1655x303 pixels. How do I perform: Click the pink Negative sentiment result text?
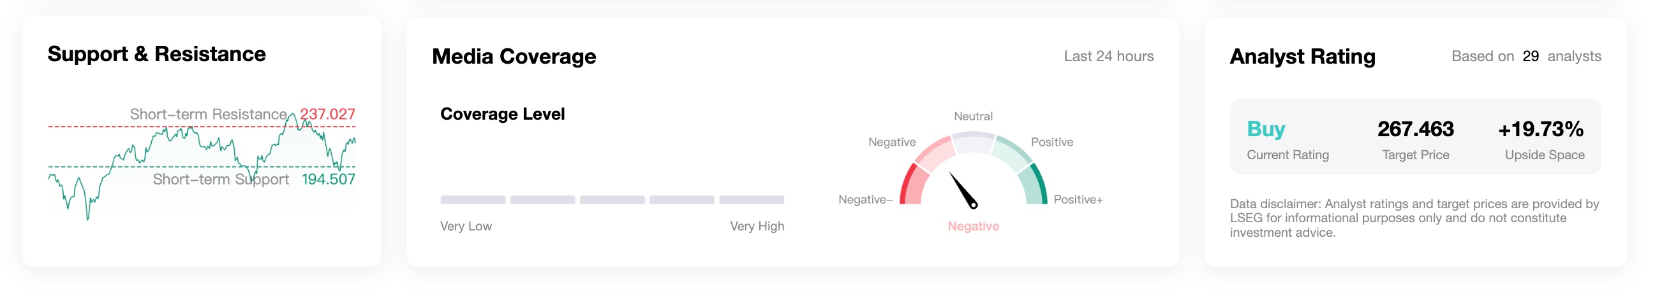pos(974,226)
